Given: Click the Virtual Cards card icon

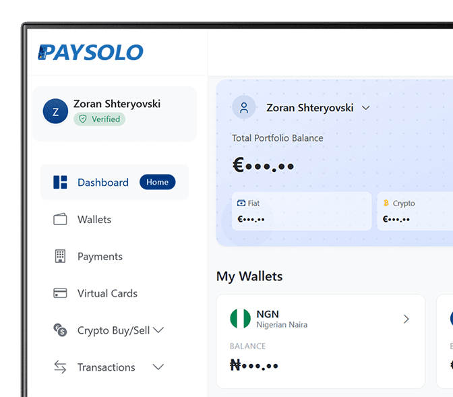Looking at the screenshot, I should pyautogui.click(x=60, y=293).
